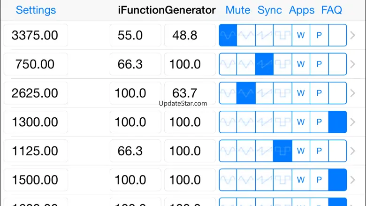Select the blank segment in the 2625.00 row
Image resolution: width=366 pixels, height=206 pixels.
click(x=337, y=93)
